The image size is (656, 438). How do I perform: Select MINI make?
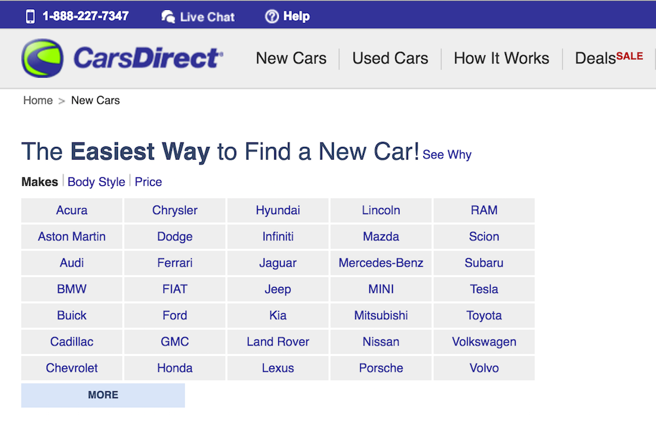(380, 289)
